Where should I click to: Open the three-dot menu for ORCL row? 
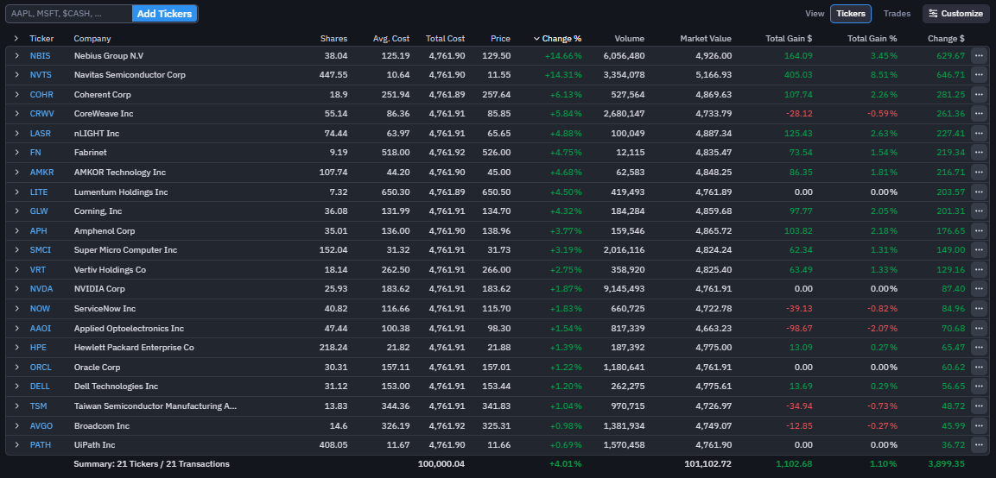tap(979, 367)
